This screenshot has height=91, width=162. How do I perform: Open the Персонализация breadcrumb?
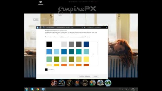(x=50, y=27)
